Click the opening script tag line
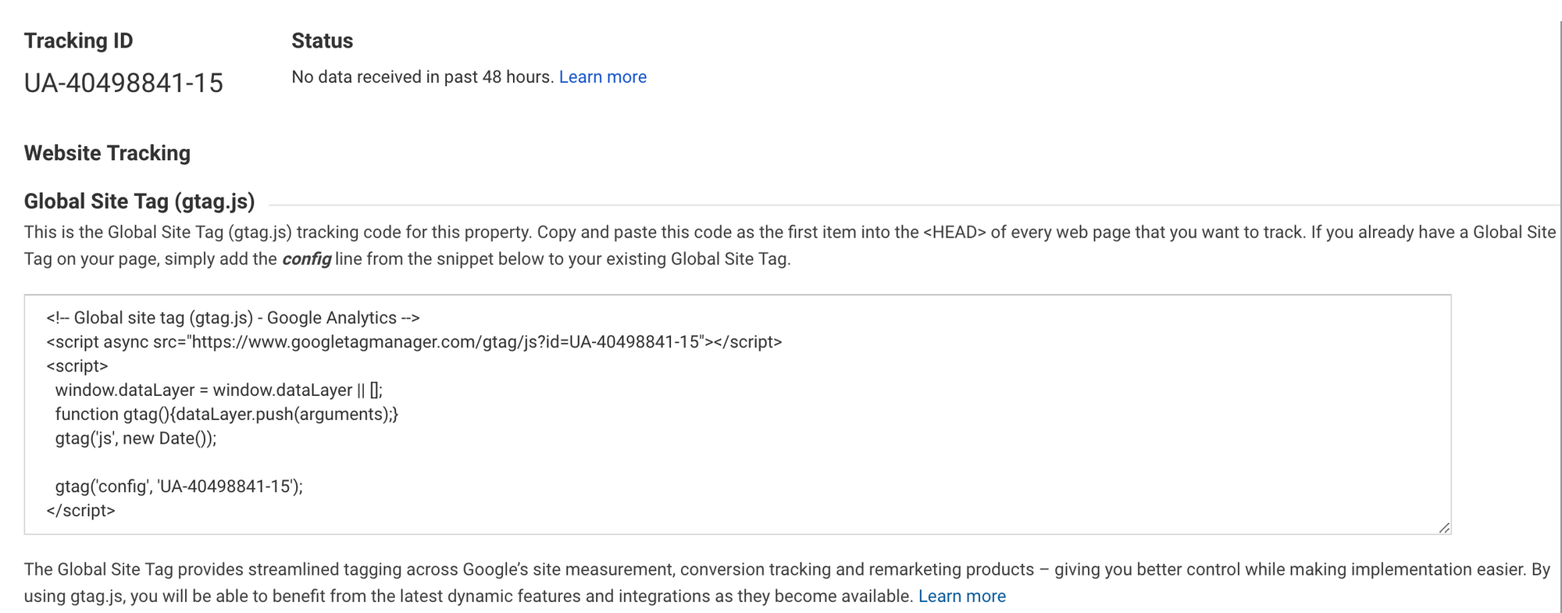The height and width of the screenshot is (613, 1562). pyautogui.click(x=77, y=366)
